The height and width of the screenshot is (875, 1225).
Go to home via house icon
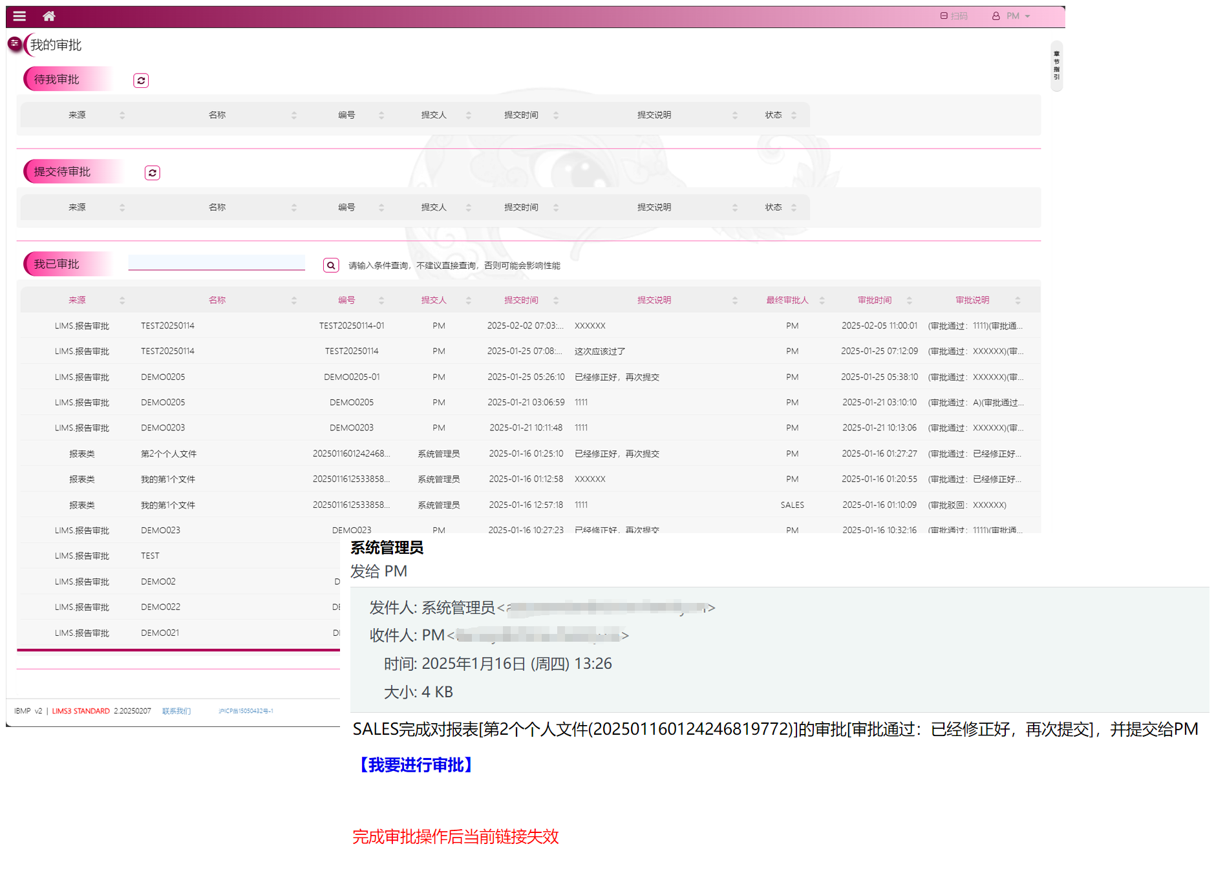(x=49, y=16)
